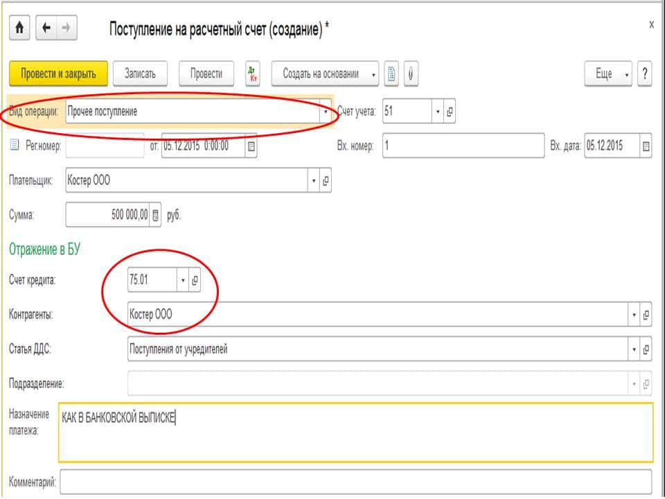
Task: Navigate back with the left arrow
Action: point(46,28)
